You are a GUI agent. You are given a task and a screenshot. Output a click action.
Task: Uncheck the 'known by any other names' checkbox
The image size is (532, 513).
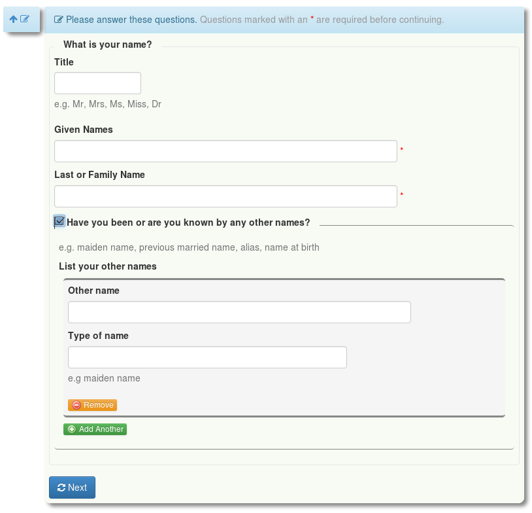click(59, 222)
